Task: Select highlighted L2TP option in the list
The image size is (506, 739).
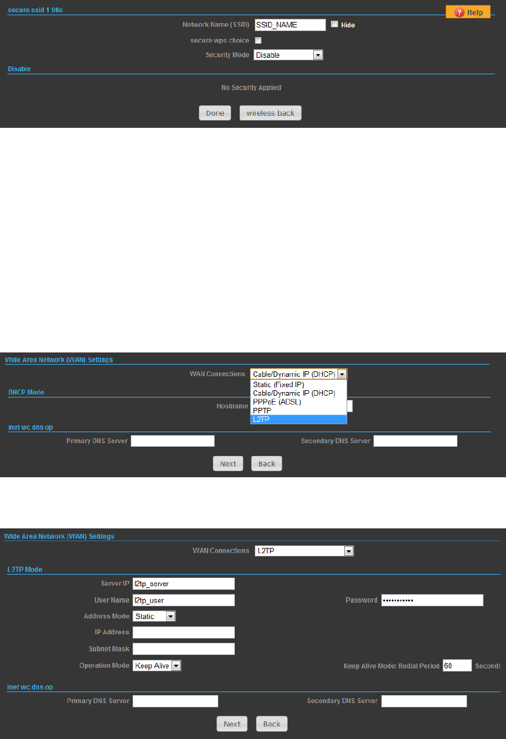Action: tap(299, 419)
